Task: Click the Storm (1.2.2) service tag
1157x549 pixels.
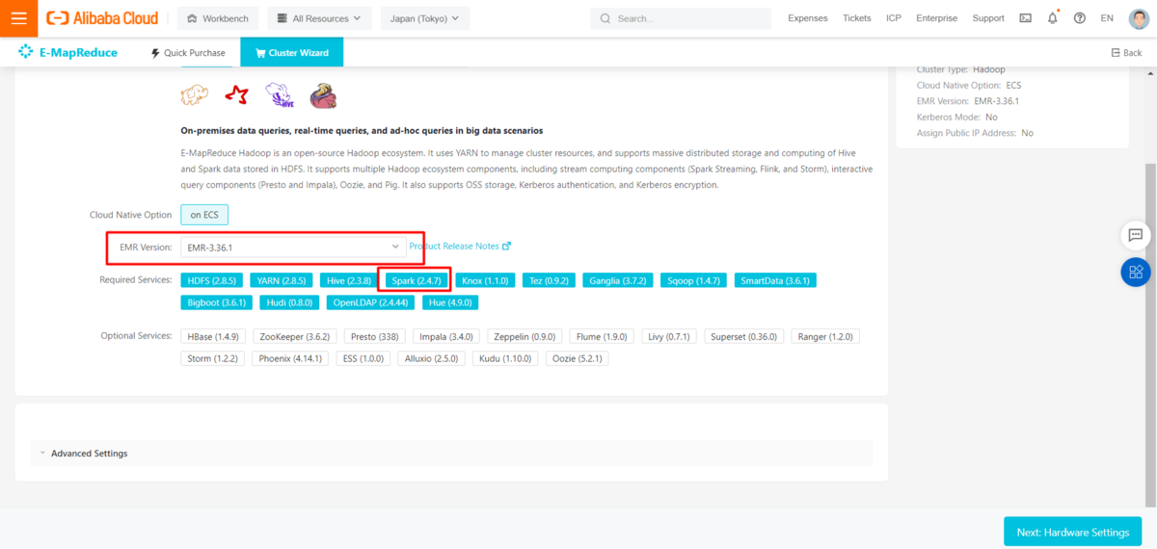Action: click(x=212, y=358)
